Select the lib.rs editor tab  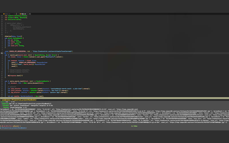point(23,14)
